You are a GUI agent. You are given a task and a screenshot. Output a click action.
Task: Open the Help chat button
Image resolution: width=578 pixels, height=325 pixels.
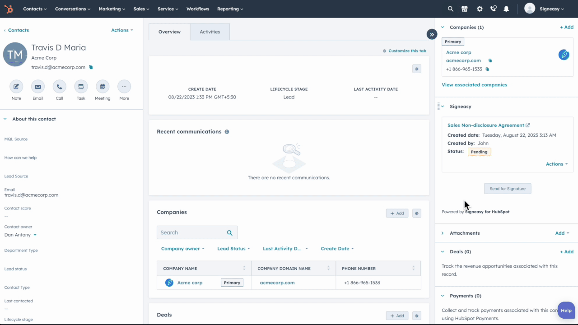click(566, 311)
